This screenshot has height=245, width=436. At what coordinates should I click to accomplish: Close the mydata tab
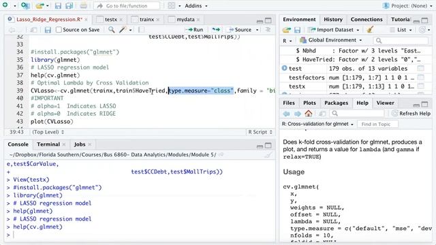[198, 20]
